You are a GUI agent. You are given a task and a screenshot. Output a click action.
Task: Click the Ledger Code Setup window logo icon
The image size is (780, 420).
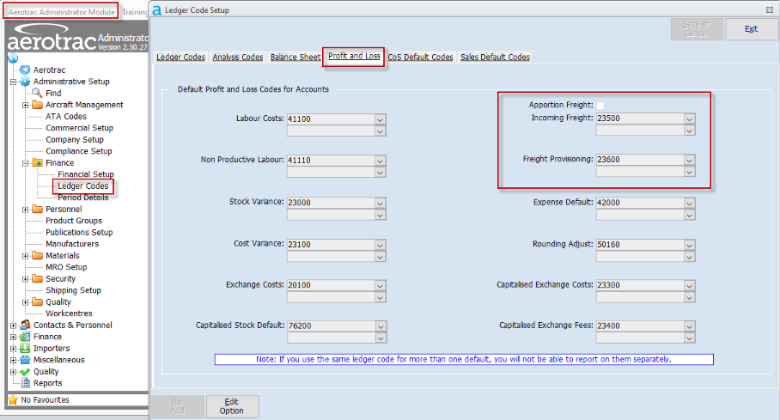pyautogui.click(x=156, y=10)
